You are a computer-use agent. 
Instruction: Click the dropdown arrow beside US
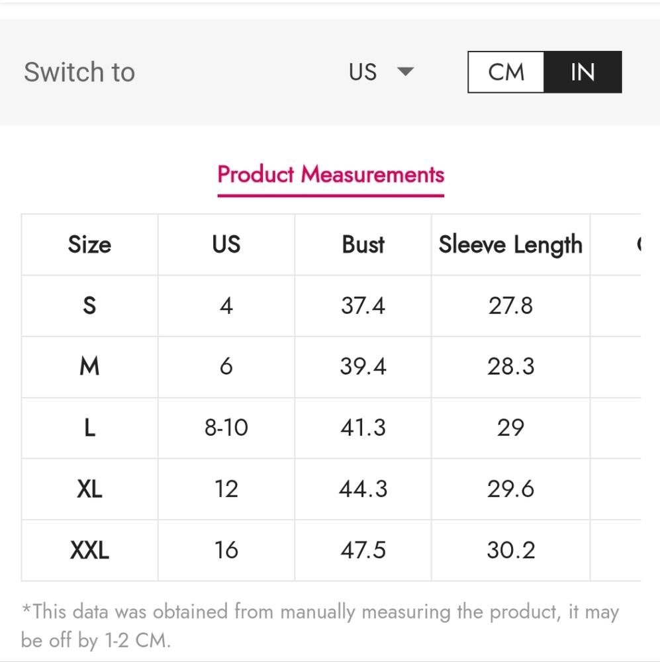click(x=405, y=71)
